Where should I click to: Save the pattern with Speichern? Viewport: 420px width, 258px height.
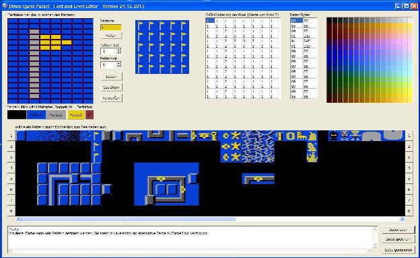pyautogui.click(x=112, y=87)
